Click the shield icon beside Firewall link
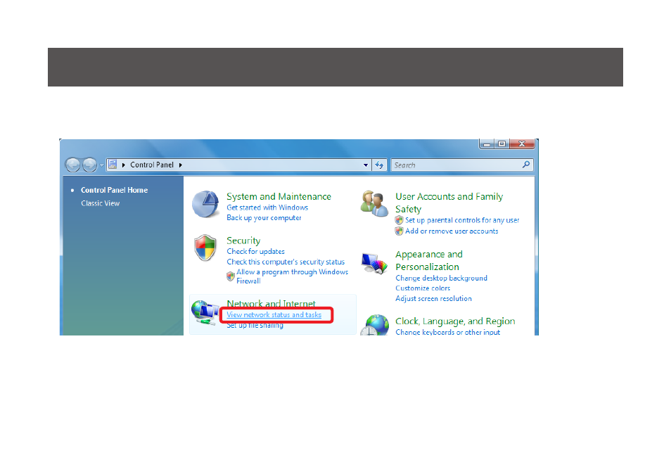The height and width of the screenshot is (467, 671). [x=231, y=276]
